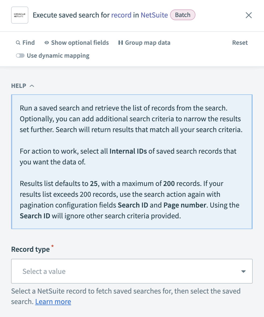Click the Group map data columns icon
This screenshot has width=264, height=317.
pos(120,43)
